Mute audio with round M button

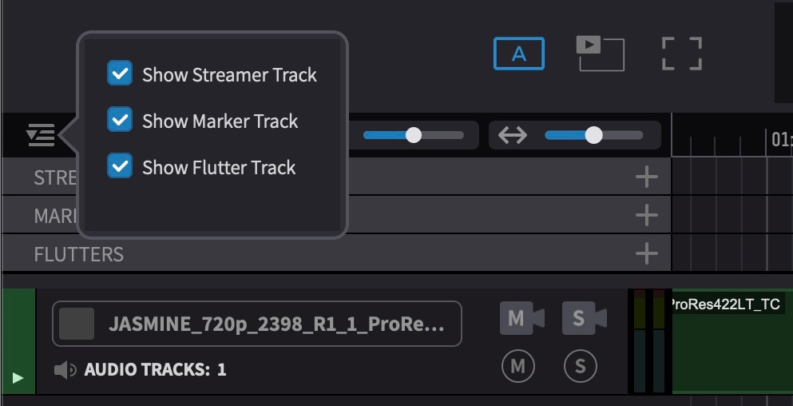(x=517, y=366)
